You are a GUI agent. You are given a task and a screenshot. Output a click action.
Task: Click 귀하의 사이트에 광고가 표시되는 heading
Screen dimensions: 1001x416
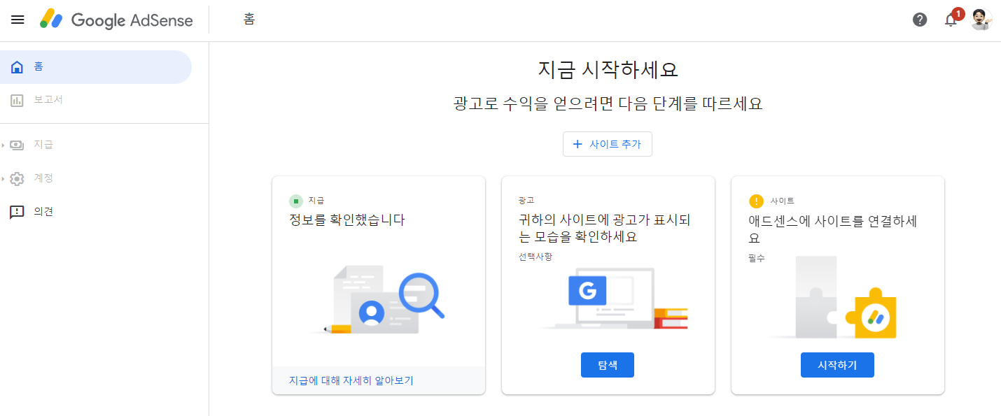point(605,229)
